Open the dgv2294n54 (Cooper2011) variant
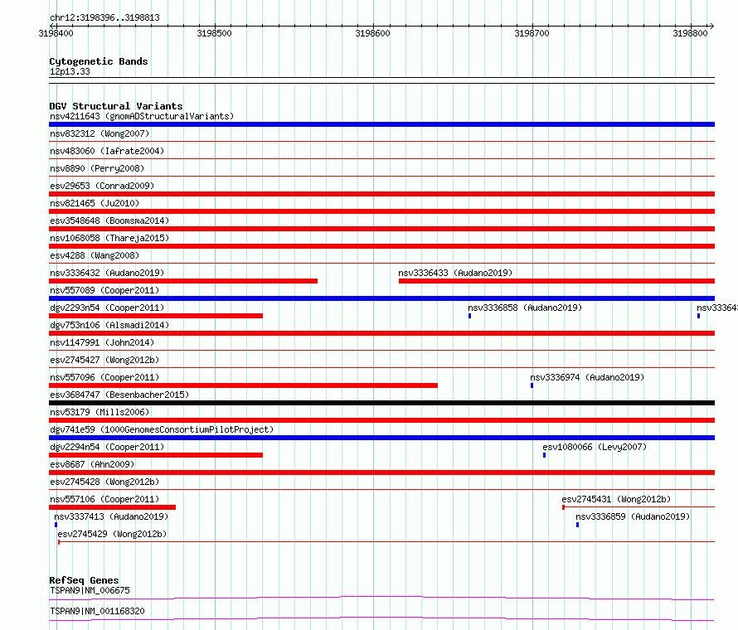The width and height of the screenshot is (738, 630). pos(107,447)
